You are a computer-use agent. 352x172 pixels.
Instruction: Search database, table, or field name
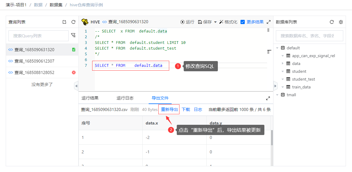tap(309, 36)
